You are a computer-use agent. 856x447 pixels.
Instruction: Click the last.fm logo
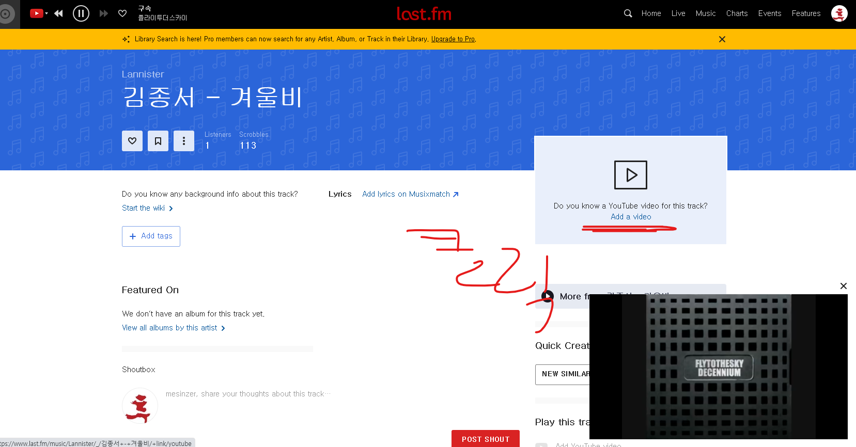[424, 14]
